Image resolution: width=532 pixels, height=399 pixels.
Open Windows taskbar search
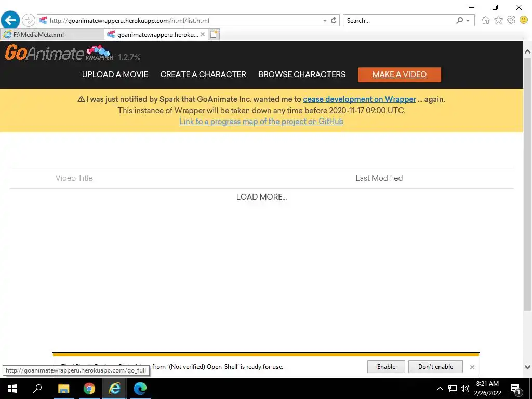click(37, 389)
